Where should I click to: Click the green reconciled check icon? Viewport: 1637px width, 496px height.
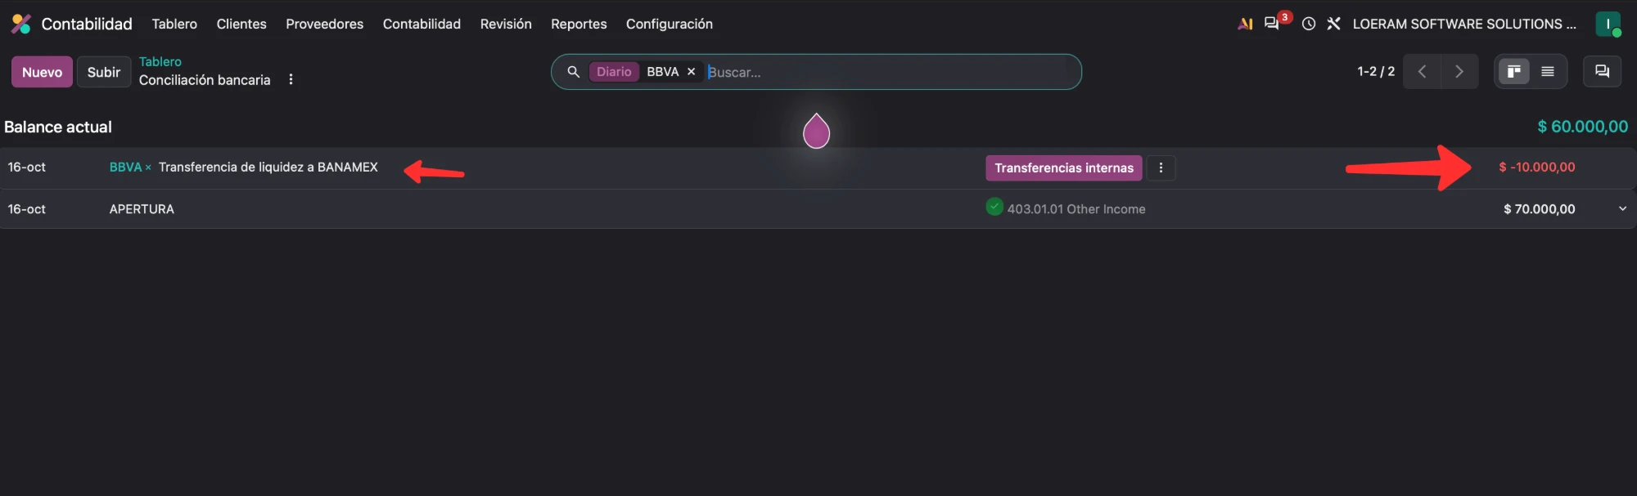click(x=994, y=208)
